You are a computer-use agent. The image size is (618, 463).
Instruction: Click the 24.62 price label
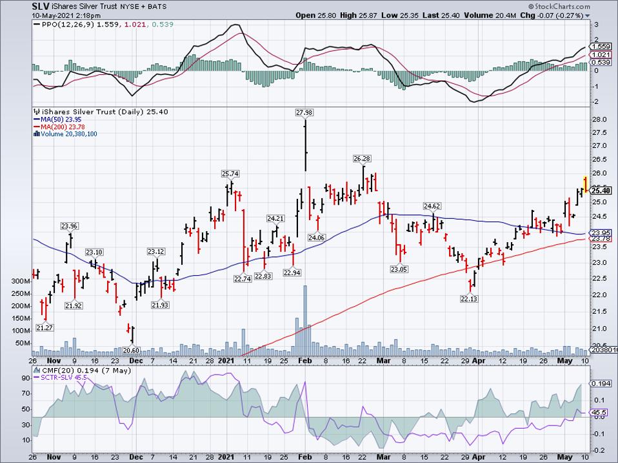(x=432, y=206)
